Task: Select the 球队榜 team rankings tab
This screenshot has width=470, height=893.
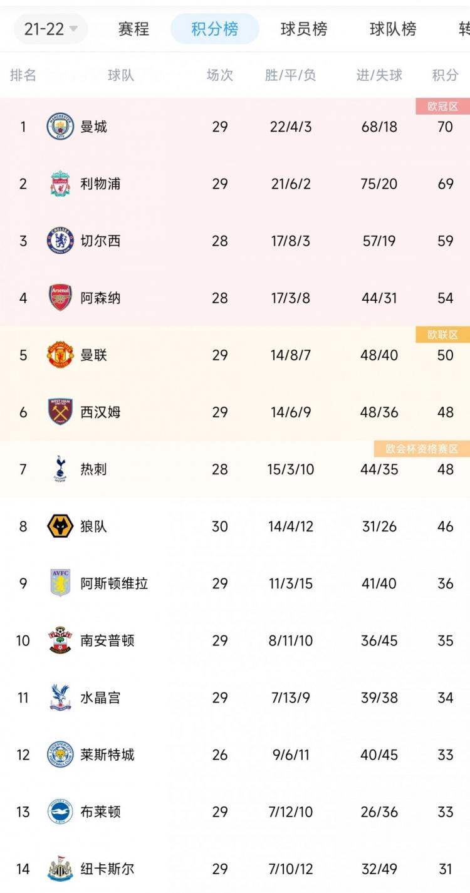Action: [393, 28]
